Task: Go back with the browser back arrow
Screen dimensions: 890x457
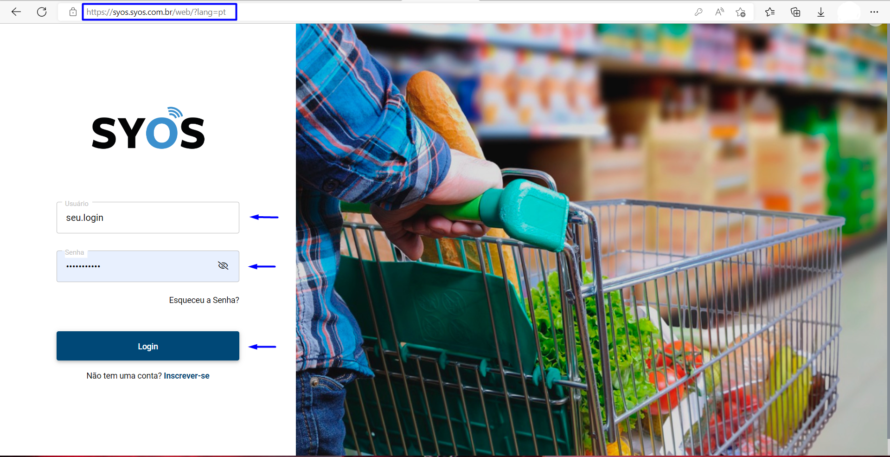Action: coord(16,12)
